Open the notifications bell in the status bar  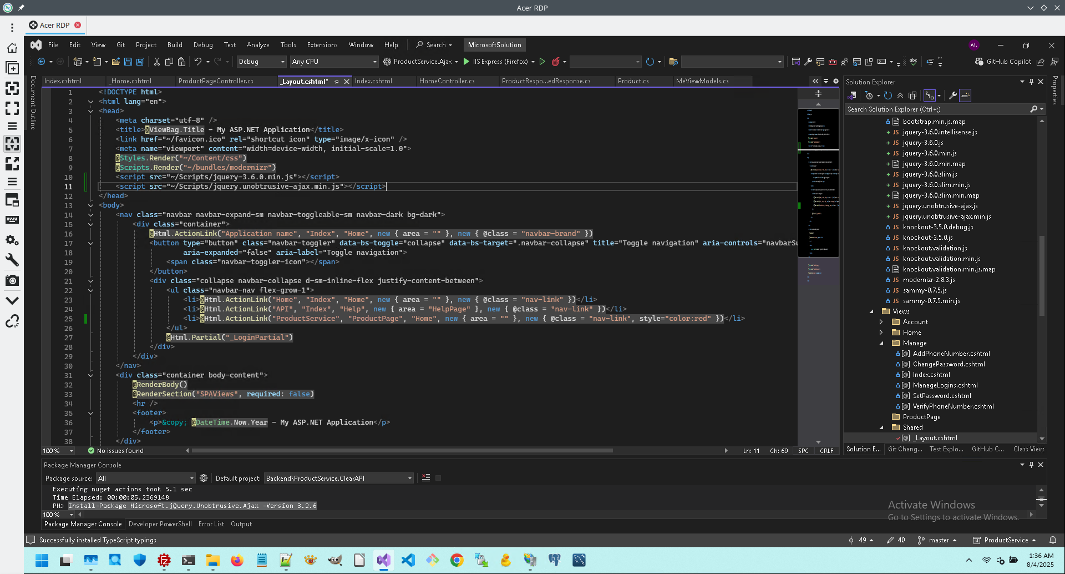(x=1053, y=540)
